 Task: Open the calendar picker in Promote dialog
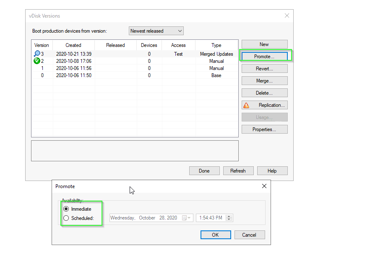tap(186, 218)
